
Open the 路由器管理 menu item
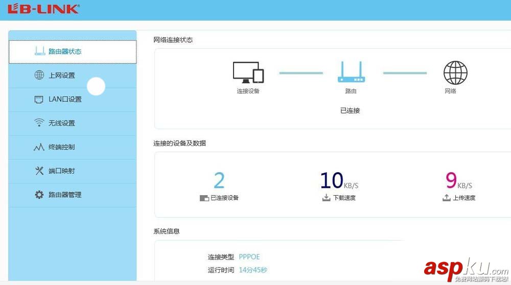click(x=73, y=195)
